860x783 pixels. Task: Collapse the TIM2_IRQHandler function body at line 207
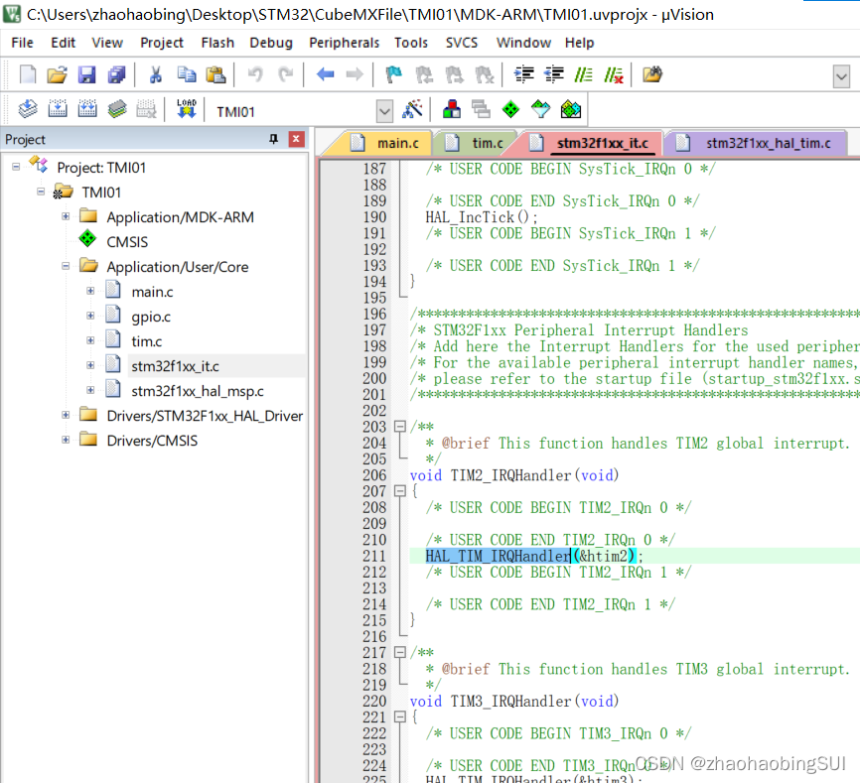pos(400,491)
